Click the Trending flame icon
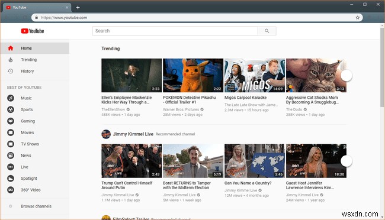385x220 pixels. click(x=10, y=60)
